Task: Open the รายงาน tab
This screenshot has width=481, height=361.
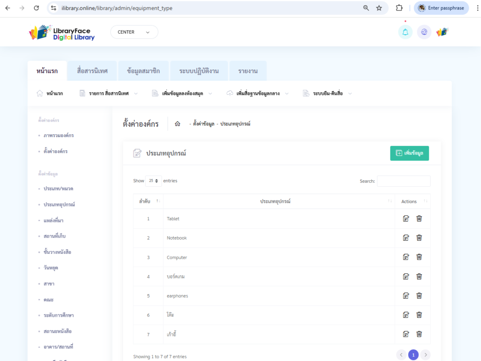Action: (x=248, y=71)
